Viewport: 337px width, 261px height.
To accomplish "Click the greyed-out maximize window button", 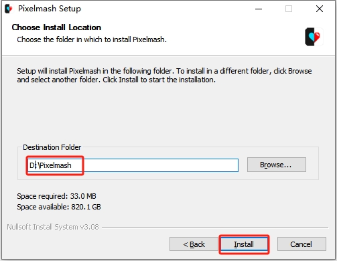I will (289, 9).
